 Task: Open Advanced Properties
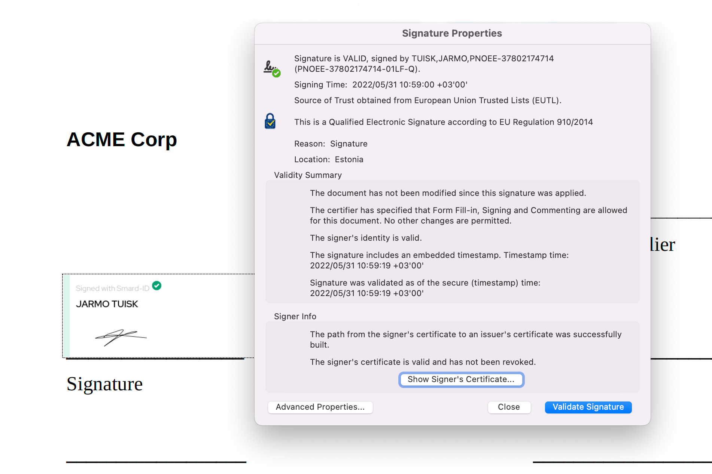click(x=320, y=407)
